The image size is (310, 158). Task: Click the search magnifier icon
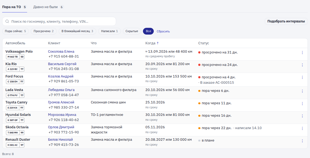[x=7, y=21]
